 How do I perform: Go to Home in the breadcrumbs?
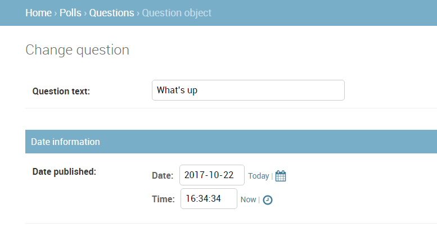[x=38, y=13]
